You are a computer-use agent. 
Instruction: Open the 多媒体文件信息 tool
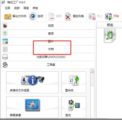pyautogui.click(x=32, y=82)
